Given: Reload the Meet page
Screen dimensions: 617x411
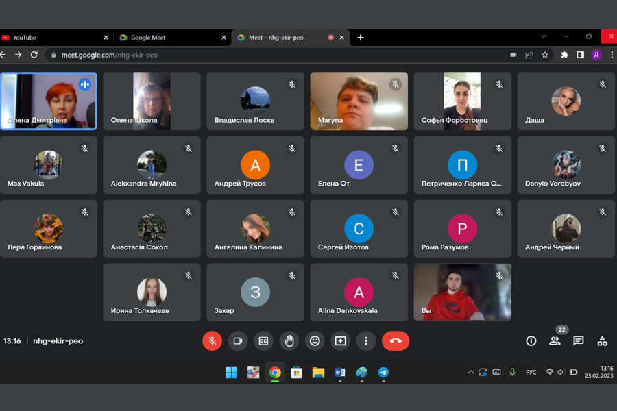Looking at the screenshot, I should pos(34,55).
